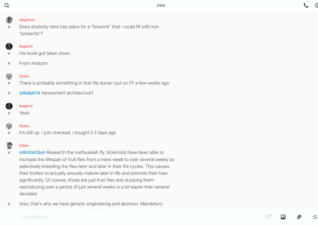Open conversation info in the top-right corner
Screen dimensions: 318x225
[316, 5]
